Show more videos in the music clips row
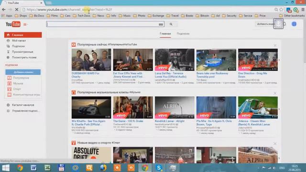Viewport: 306px width, 172px height. tap(279, 109)
